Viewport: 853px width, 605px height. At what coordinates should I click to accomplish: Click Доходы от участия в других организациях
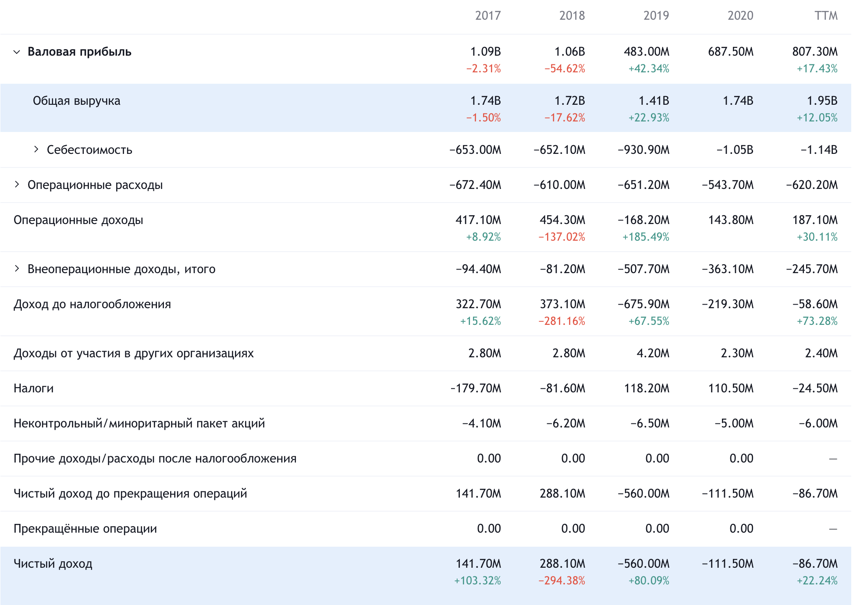click(x=134, y=353)
